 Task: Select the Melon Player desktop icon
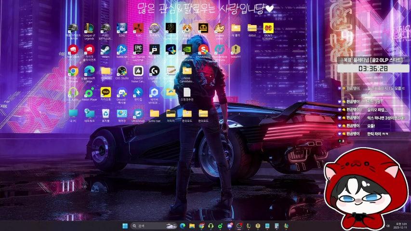[89, 92]
